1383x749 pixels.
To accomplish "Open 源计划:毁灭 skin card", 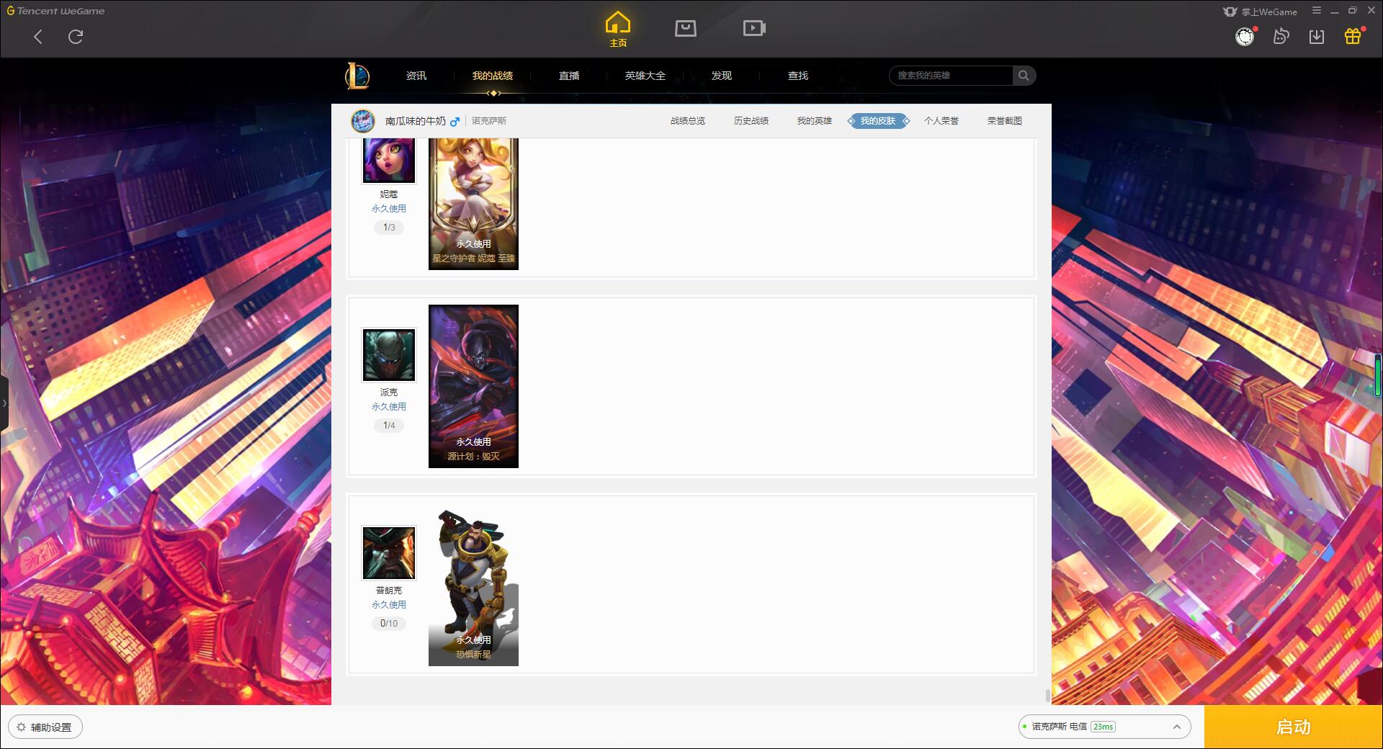I will [x=473, y=386].
